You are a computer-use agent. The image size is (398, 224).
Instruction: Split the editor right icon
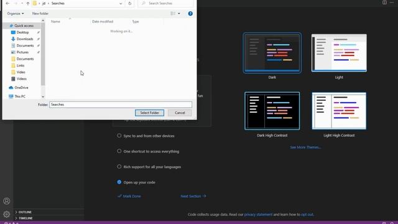coord(384,2)
